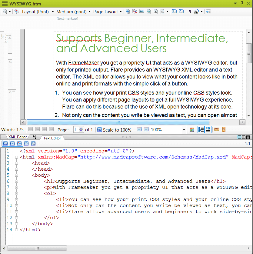The image size is (253, 254).
Task: Click the insert cross-reference icon
Action: (135, 12)
